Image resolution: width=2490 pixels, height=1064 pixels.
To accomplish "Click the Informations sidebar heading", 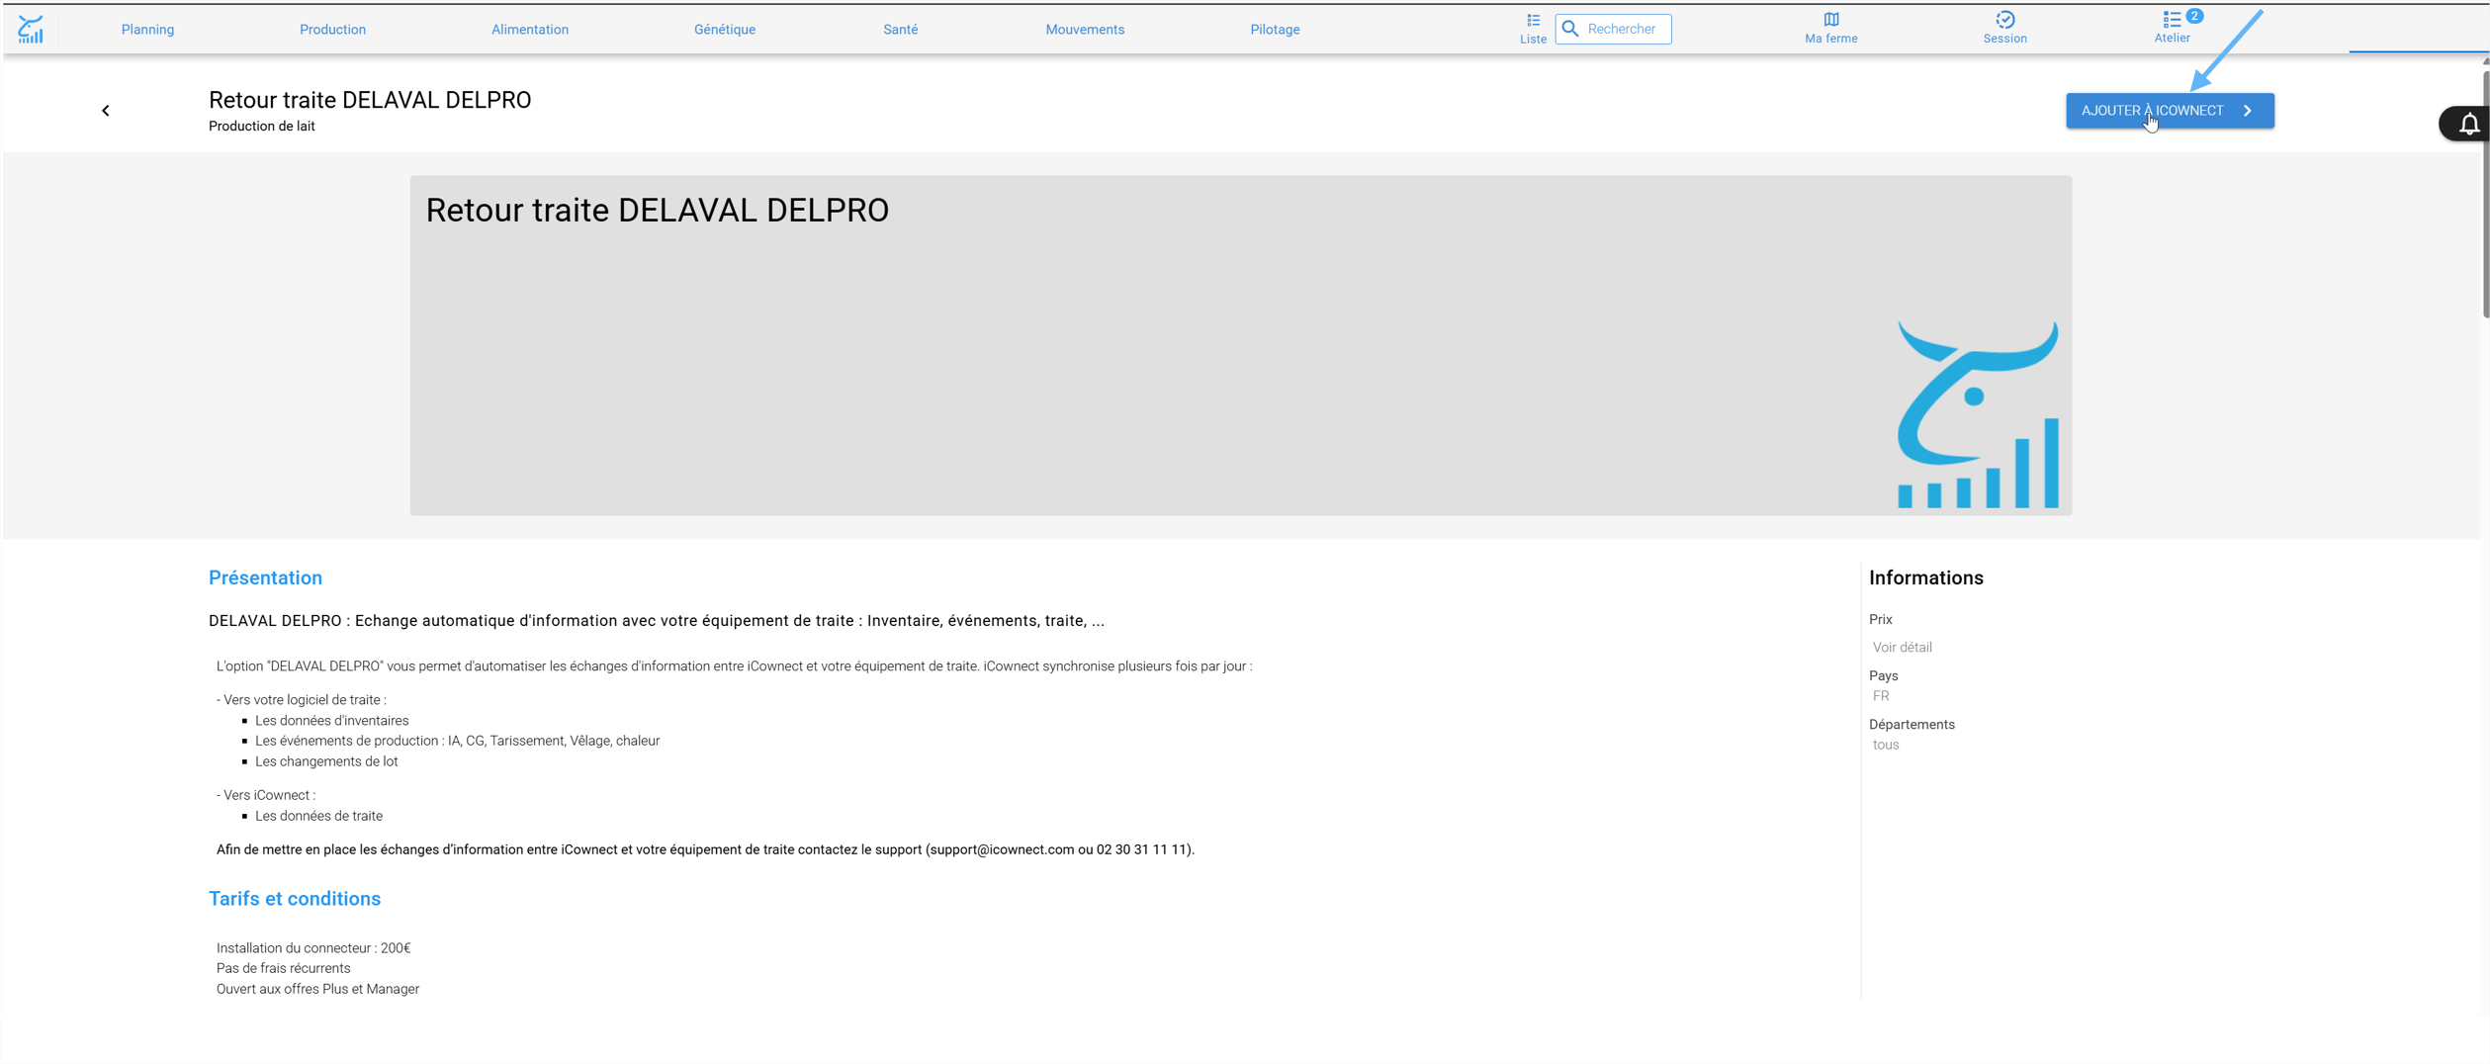I will (1925, 577).
